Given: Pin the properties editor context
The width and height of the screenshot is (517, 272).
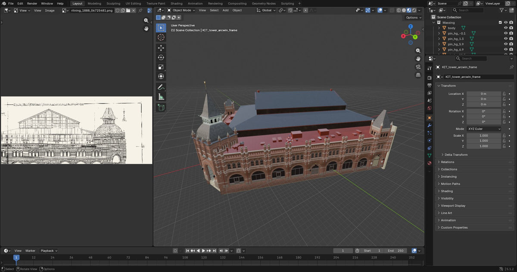Looking at the screenshot, I should coord(511,67).
